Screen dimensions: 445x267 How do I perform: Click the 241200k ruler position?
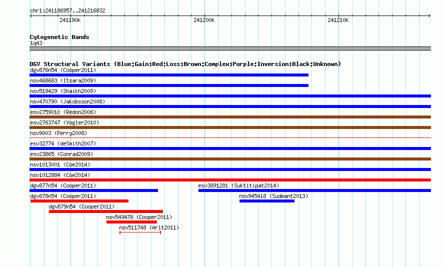204,20
